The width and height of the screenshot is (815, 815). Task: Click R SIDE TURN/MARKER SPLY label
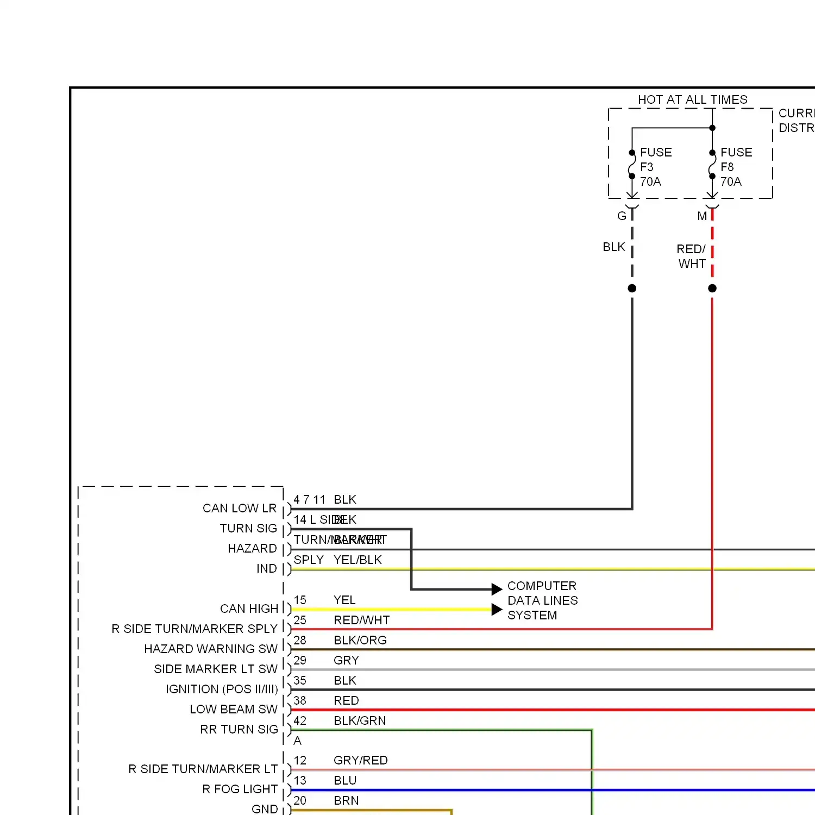(x=195, y=629)
